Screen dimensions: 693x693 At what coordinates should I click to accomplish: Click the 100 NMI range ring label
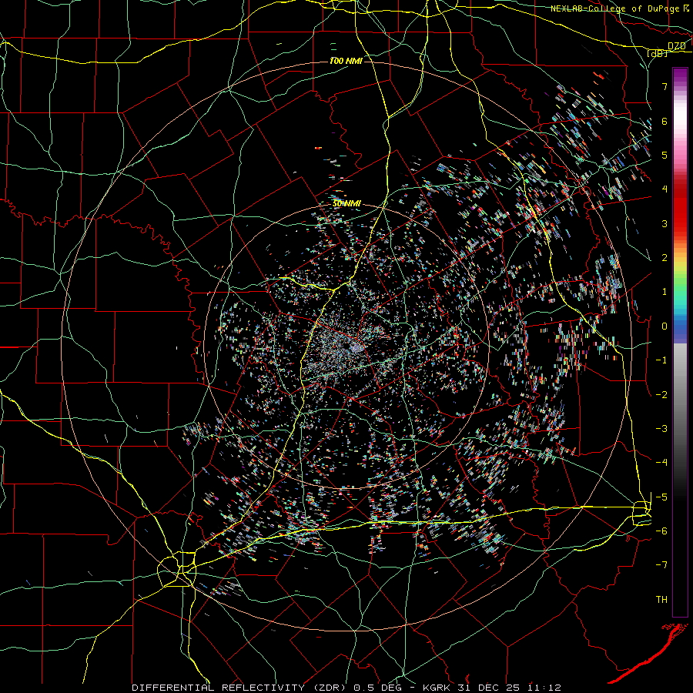pyautogui.click(x=346, y=61)
